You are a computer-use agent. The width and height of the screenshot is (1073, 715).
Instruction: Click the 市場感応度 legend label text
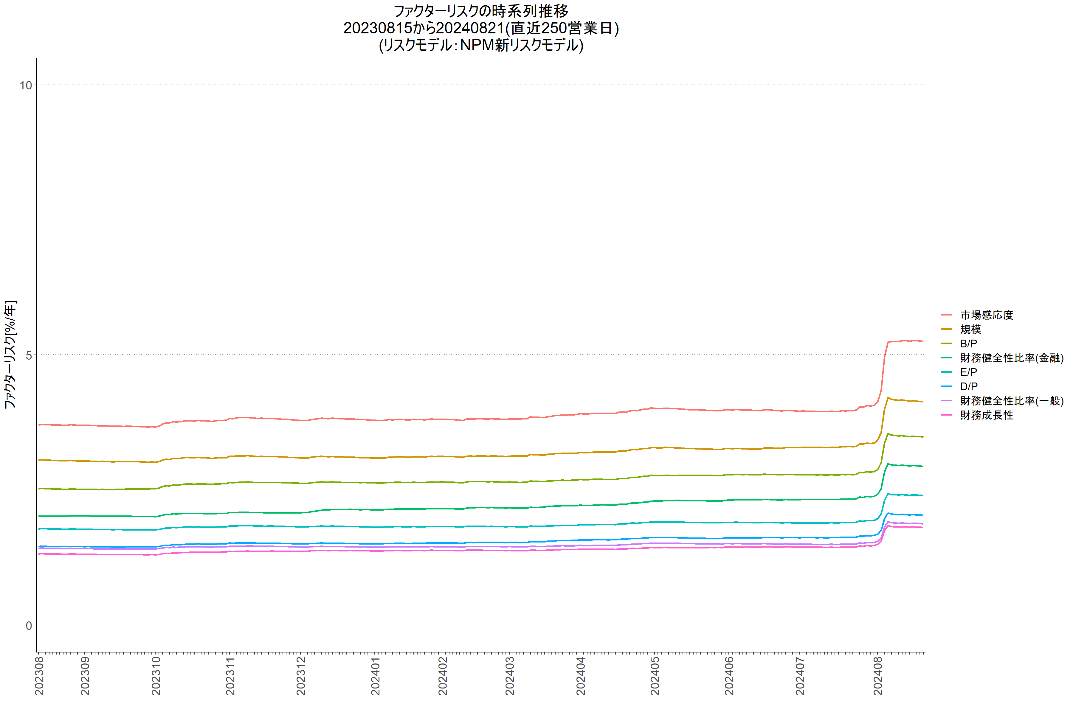pos(986,315)
